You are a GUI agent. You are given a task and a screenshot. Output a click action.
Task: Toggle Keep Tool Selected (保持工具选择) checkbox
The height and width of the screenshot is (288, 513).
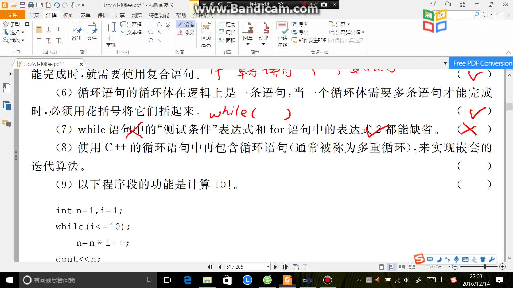point(346,41)
